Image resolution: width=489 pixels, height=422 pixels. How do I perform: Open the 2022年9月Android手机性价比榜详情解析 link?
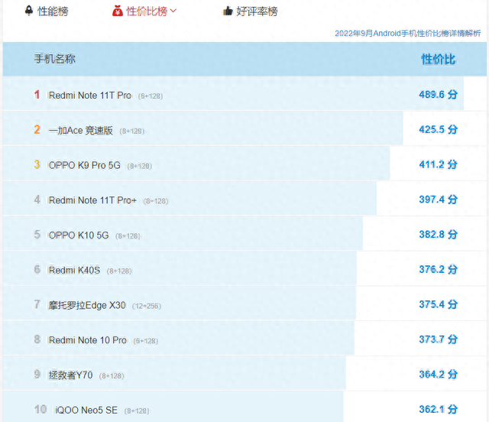click(x=407, y=33)
